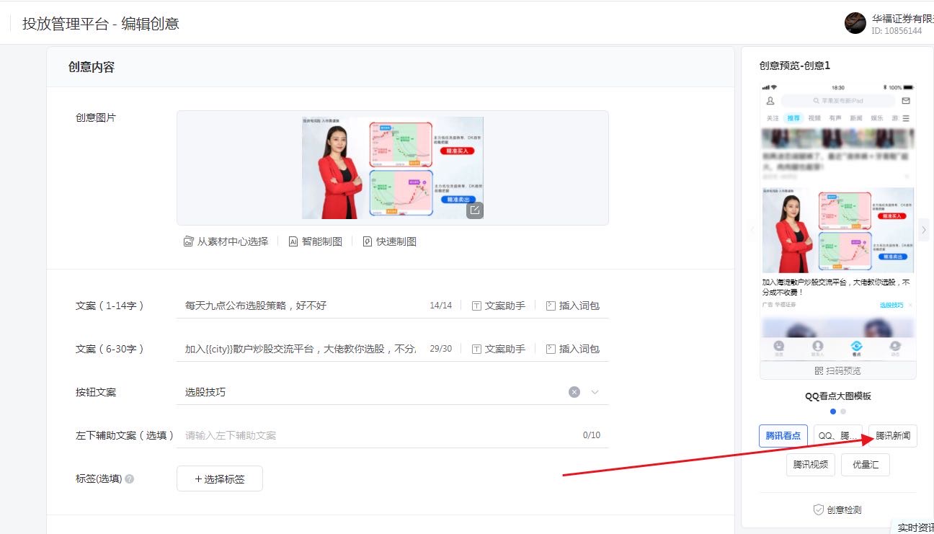Viewport: 934px width, 534px height.
Task: Select the 腾讯看点 preview template
Action: click(783, 435)
